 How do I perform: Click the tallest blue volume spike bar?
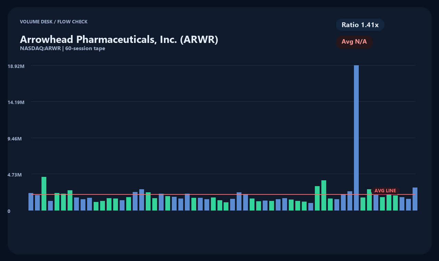click(356, 138)
